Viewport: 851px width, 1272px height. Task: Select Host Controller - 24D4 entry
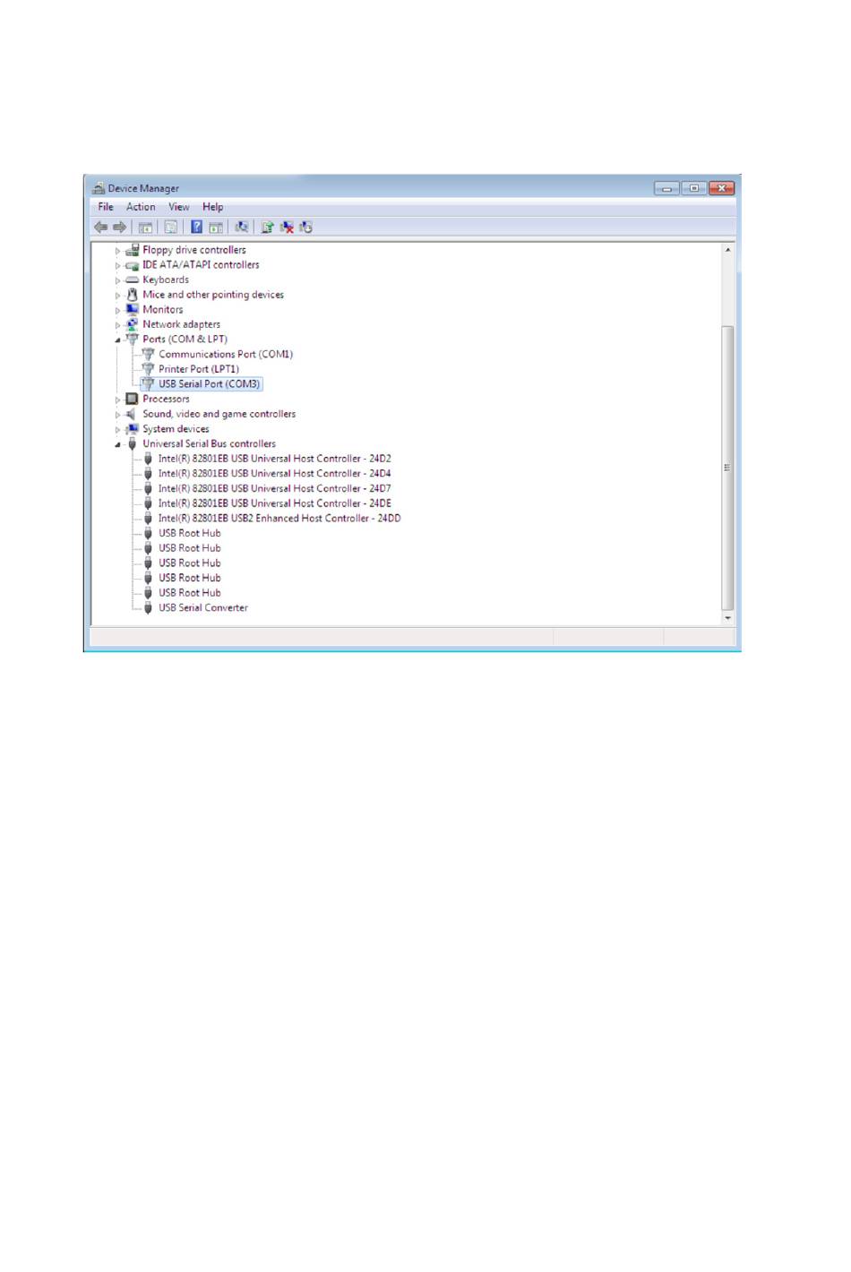click(275, 474)
